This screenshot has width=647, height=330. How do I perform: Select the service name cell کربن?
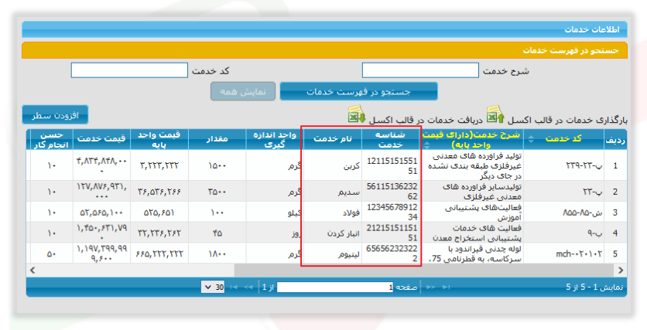coord(351,166)
